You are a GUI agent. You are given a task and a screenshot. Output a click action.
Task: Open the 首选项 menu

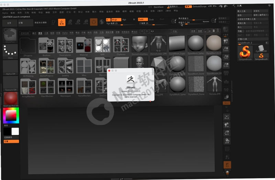[109, 12]
